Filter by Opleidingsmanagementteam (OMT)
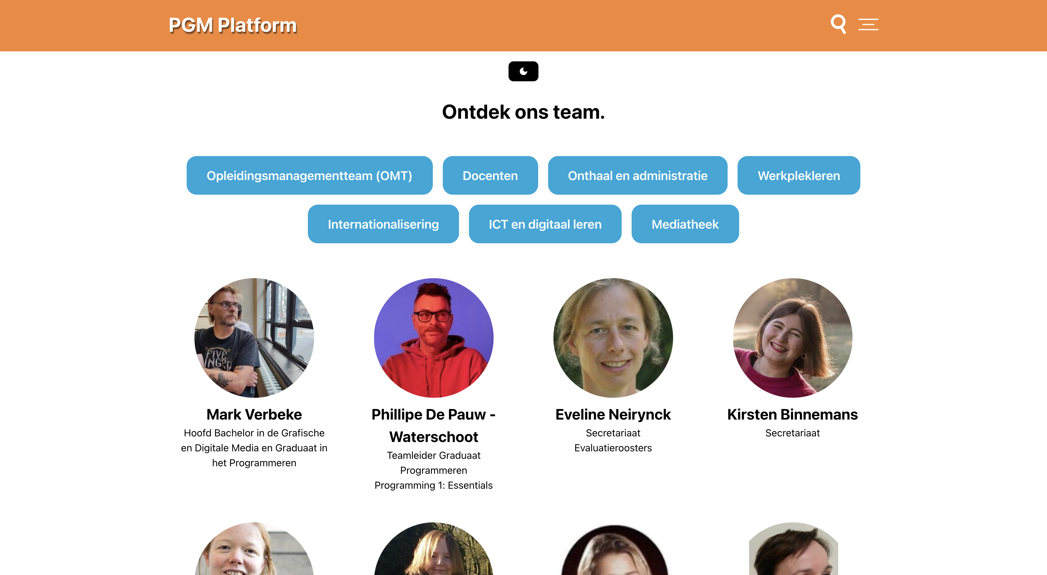1047x575 pixels. pyautogui.click(x=309, y=176)
